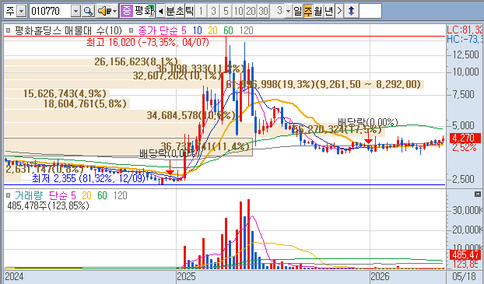Click the 2026 timeline label

tap(380, 276)
